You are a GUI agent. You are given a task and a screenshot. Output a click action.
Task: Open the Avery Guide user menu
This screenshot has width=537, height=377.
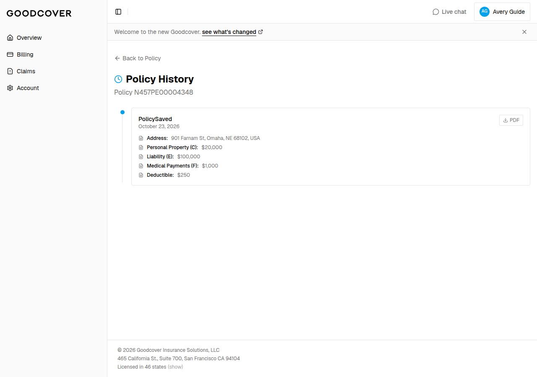(502, 12)
